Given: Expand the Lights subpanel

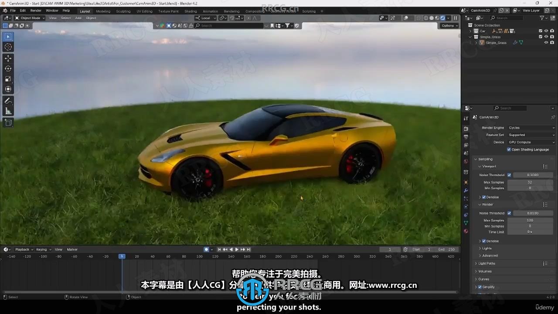Looking at the screenshot, I should point(487,249).
